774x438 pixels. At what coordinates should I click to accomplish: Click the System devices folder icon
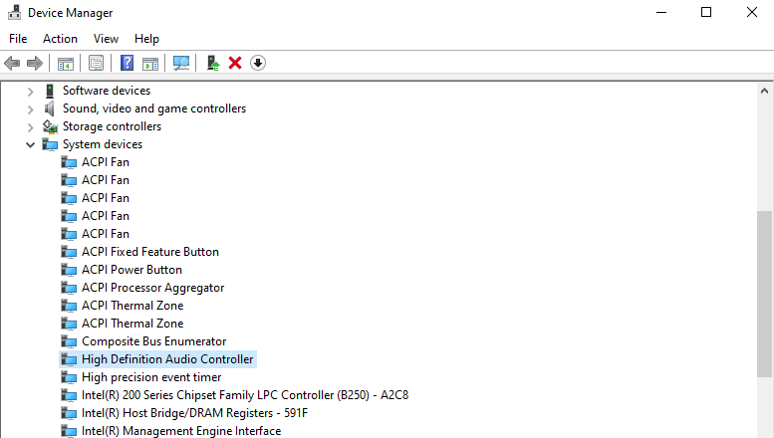[50, 144]
